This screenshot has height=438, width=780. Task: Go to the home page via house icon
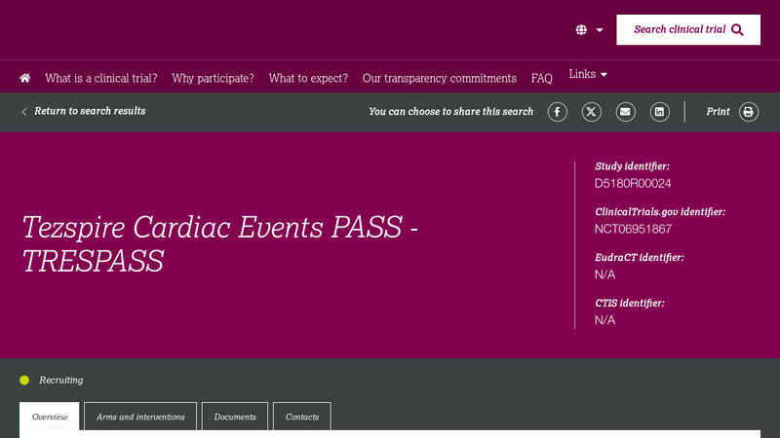(25, 78)
